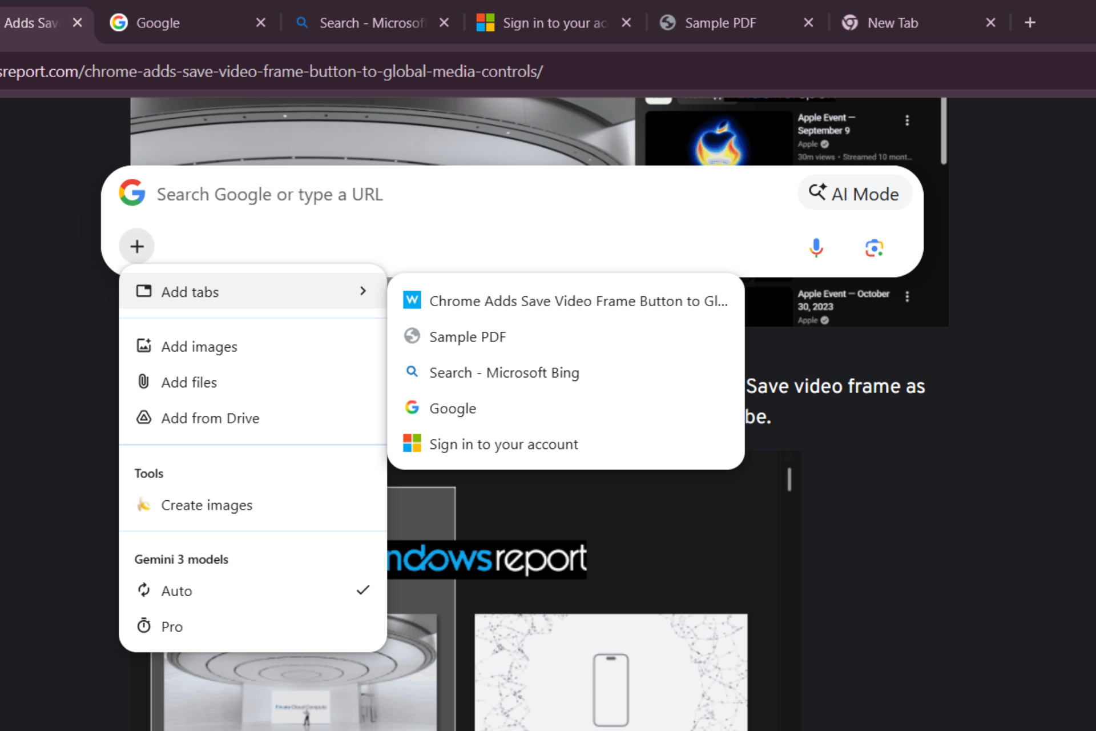This screenshot has width=1096, height=731.
Task: Open the Add tabs submenu
Action: pos(253,291)
